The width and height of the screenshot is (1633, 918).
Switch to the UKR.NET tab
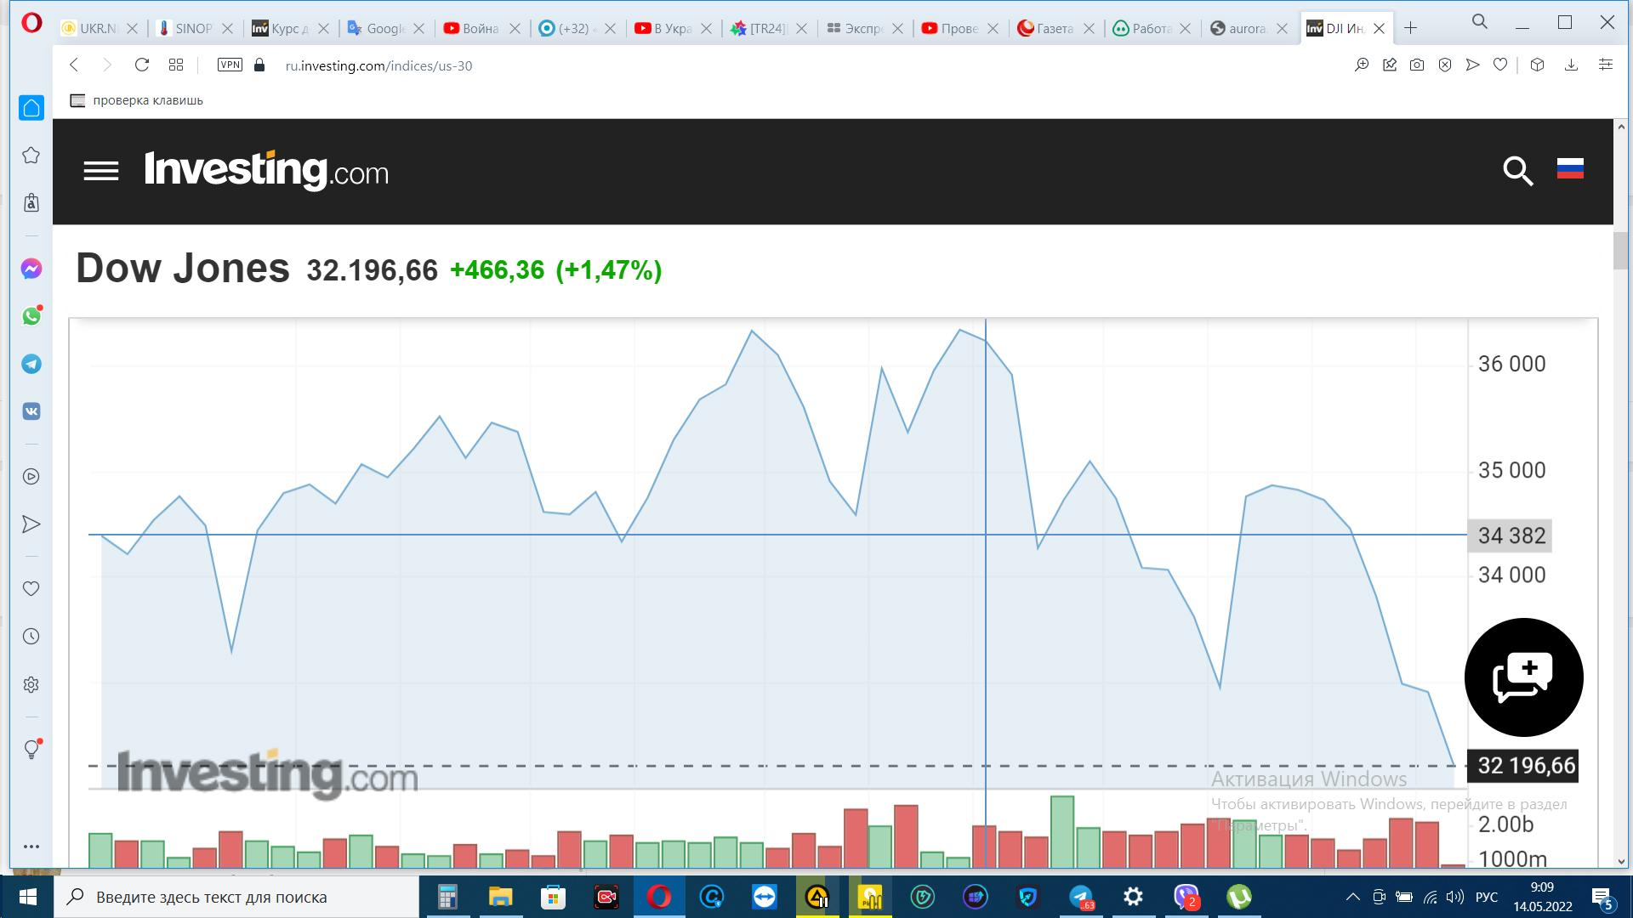click(99, 29)
